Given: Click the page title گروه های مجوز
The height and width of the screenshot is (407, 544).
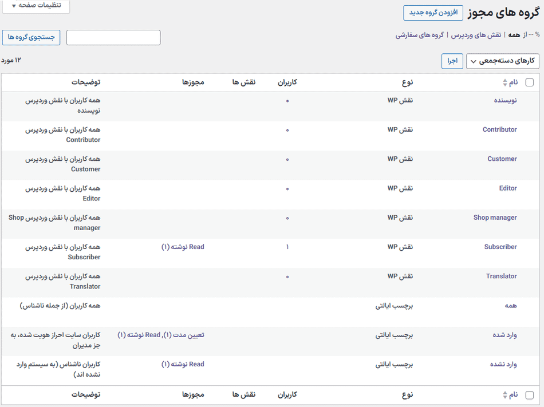Looking at the screenshot, I should [503, 13].
